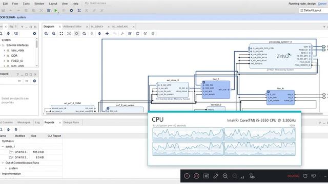Add IP with the plus icon in the diagram toolbar
328x184 pixels.
[107, 34]
